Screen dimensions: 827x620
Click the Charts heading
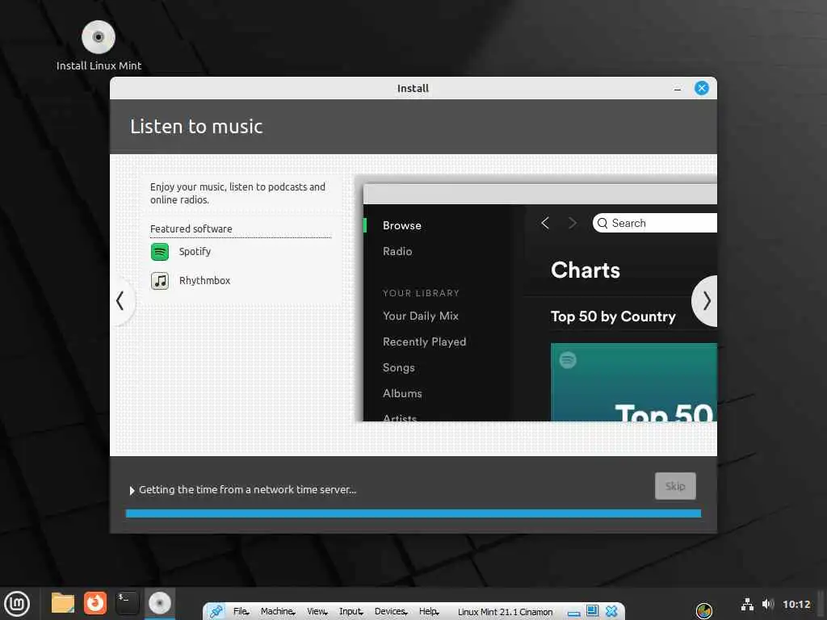pos(585,270)
